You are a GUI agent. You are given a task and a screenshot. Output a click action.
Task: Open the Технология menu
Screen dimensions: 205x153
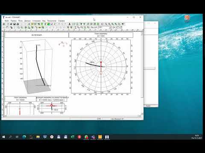[x=52, y=21]
